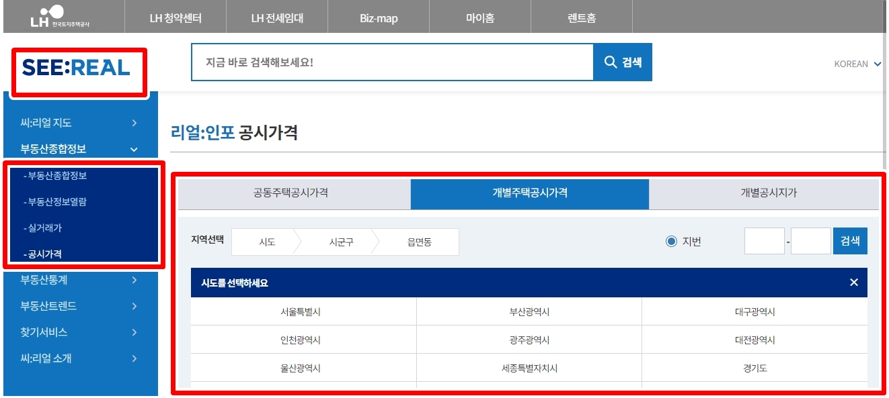Screen dimensions: 889x398
Task: Open 부동산종합정보 submenu item
Action: coord(55,176)
